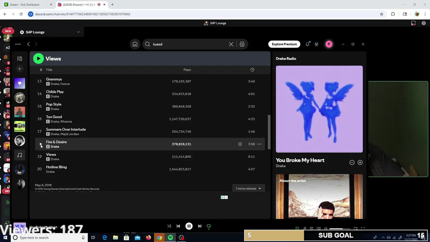Screen dimensions: 430x242
Task: Show hidden system tray icons
Action: pos(383,238)
